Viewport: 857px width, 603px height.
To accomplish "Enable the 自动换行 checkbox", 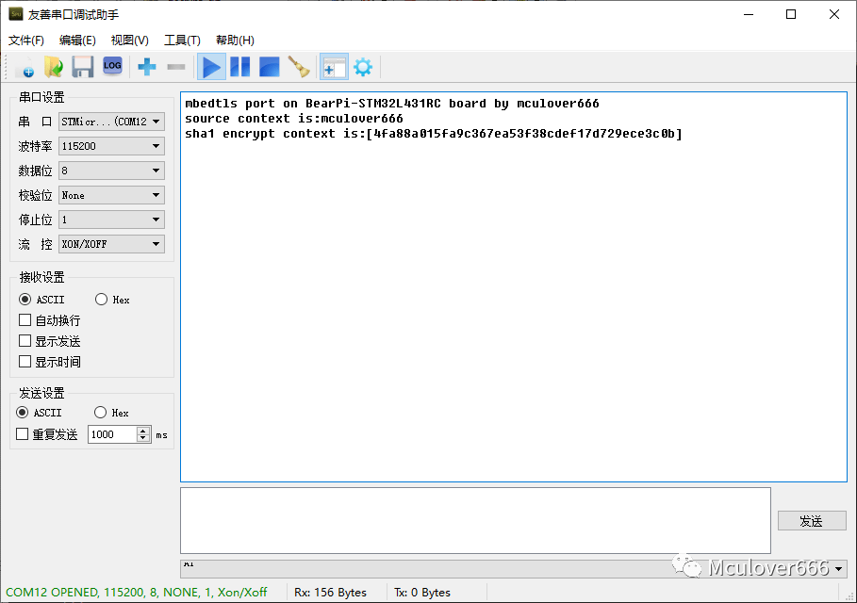I will tap(25, 320).
